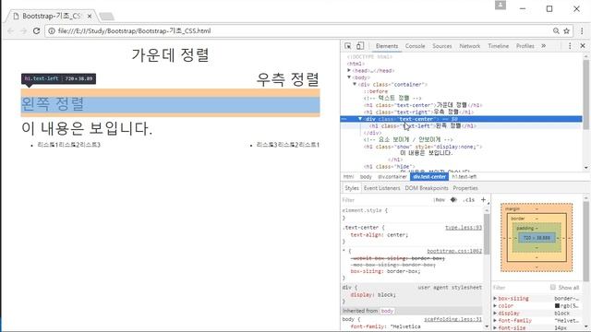Click content size box in box model
Image resolution: width=591 pixels, height=332 pixels.
point(537,238)
